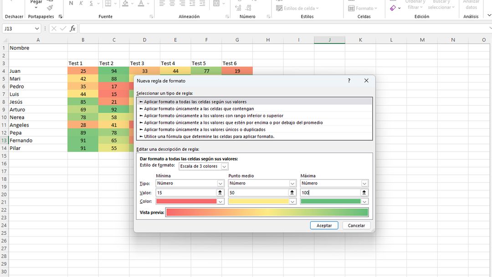This screenshot has height=277, width=492.
Task: Apply bold formatting
Action: [71, 3]
